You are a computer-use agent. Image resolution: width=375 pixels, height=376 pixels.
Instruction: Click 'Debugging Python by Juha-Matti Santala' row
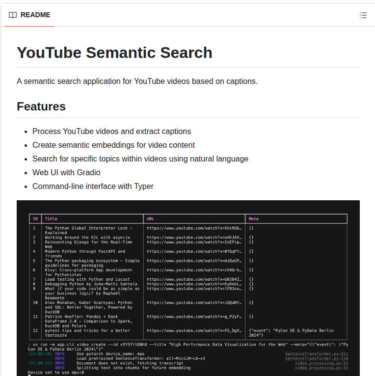click(x=91, y=284)
